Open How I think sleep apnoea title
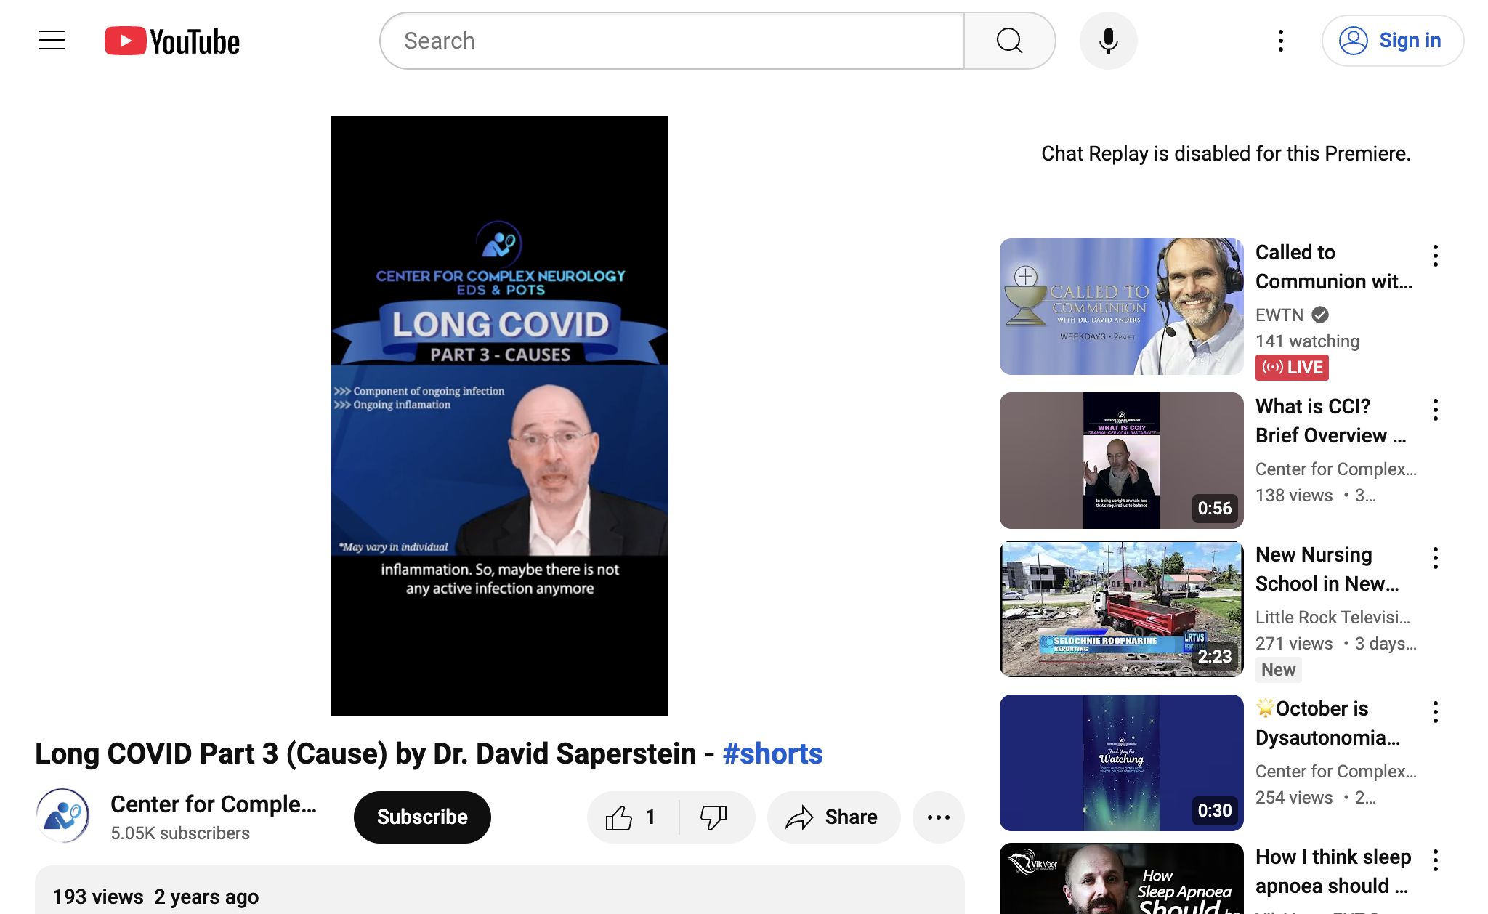 (x=1333, y=871)
